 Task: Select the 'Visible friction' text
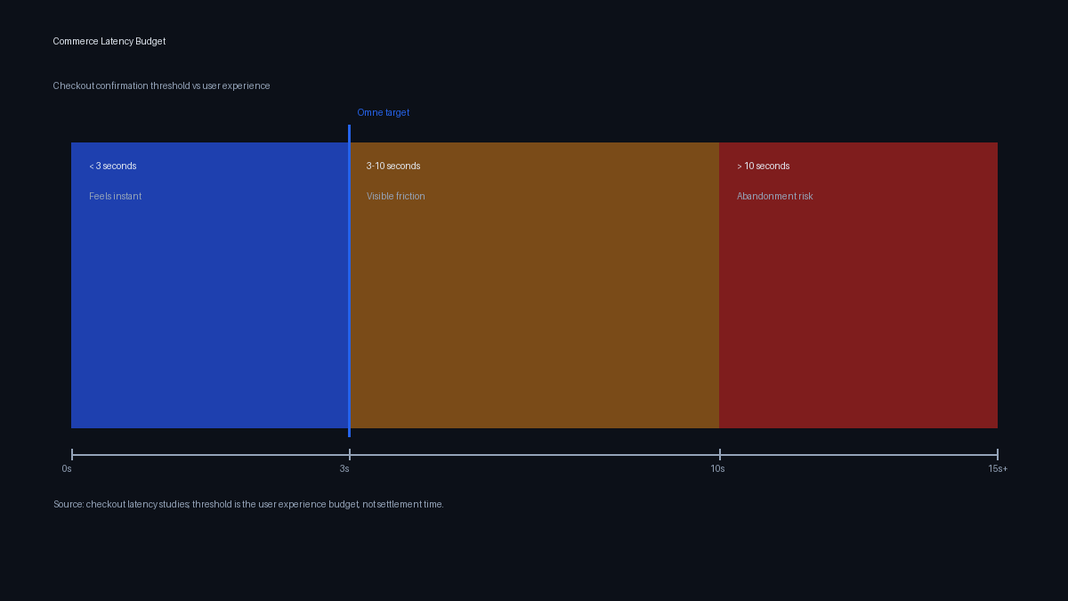(395, 197)
